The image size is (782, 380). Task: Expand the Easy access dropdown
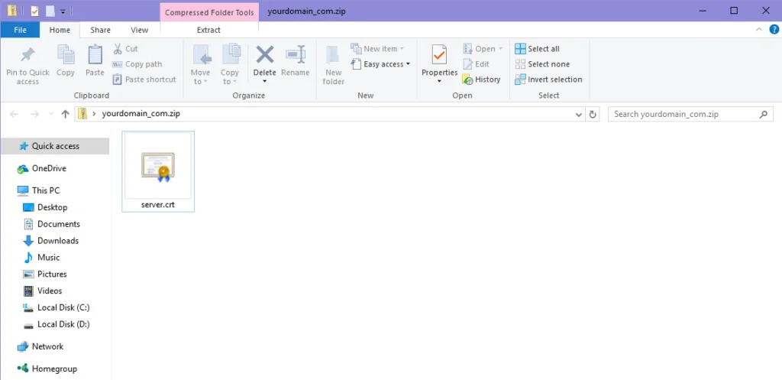382,64
